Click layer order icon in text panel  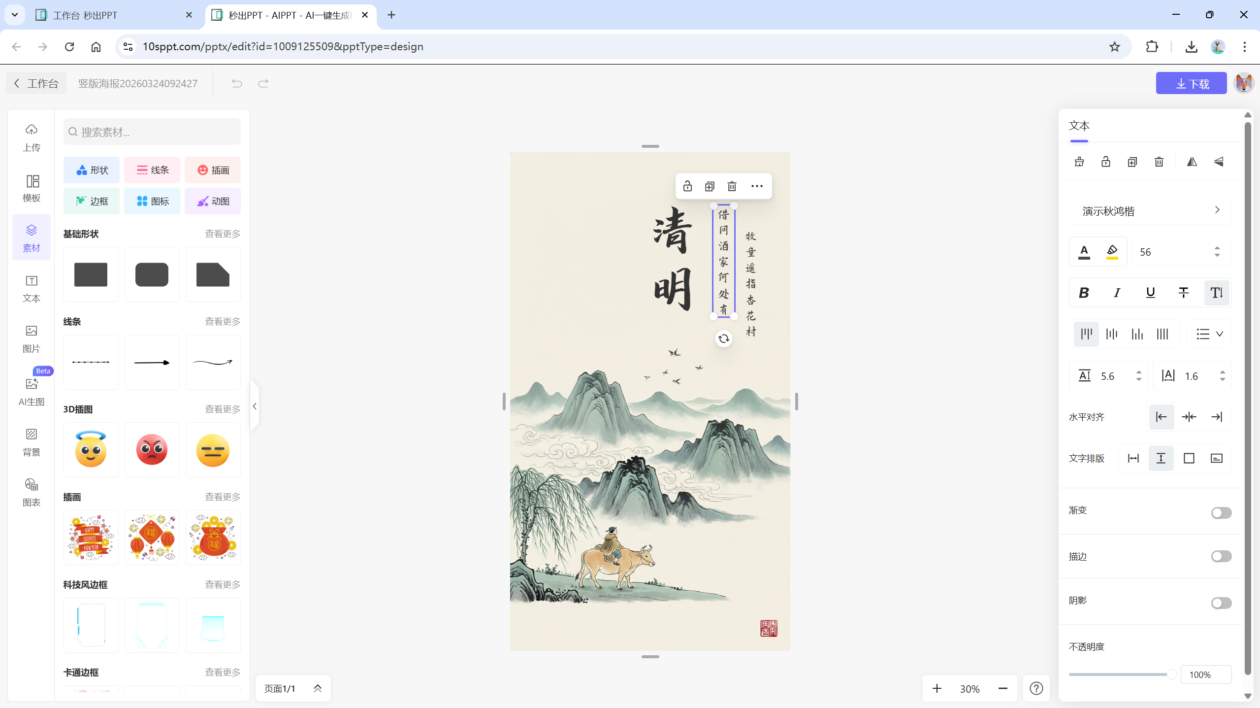1079,162
